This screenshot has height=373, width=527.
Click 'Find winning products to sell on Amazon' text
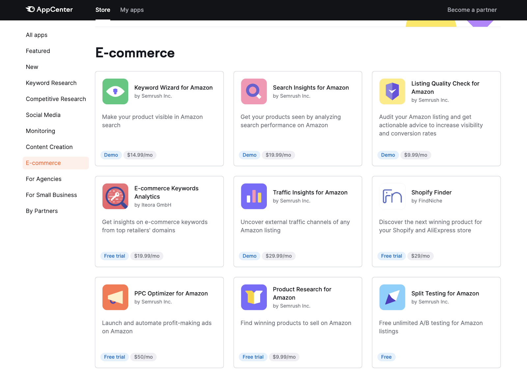pyautogui.click(x=296, y=323)
